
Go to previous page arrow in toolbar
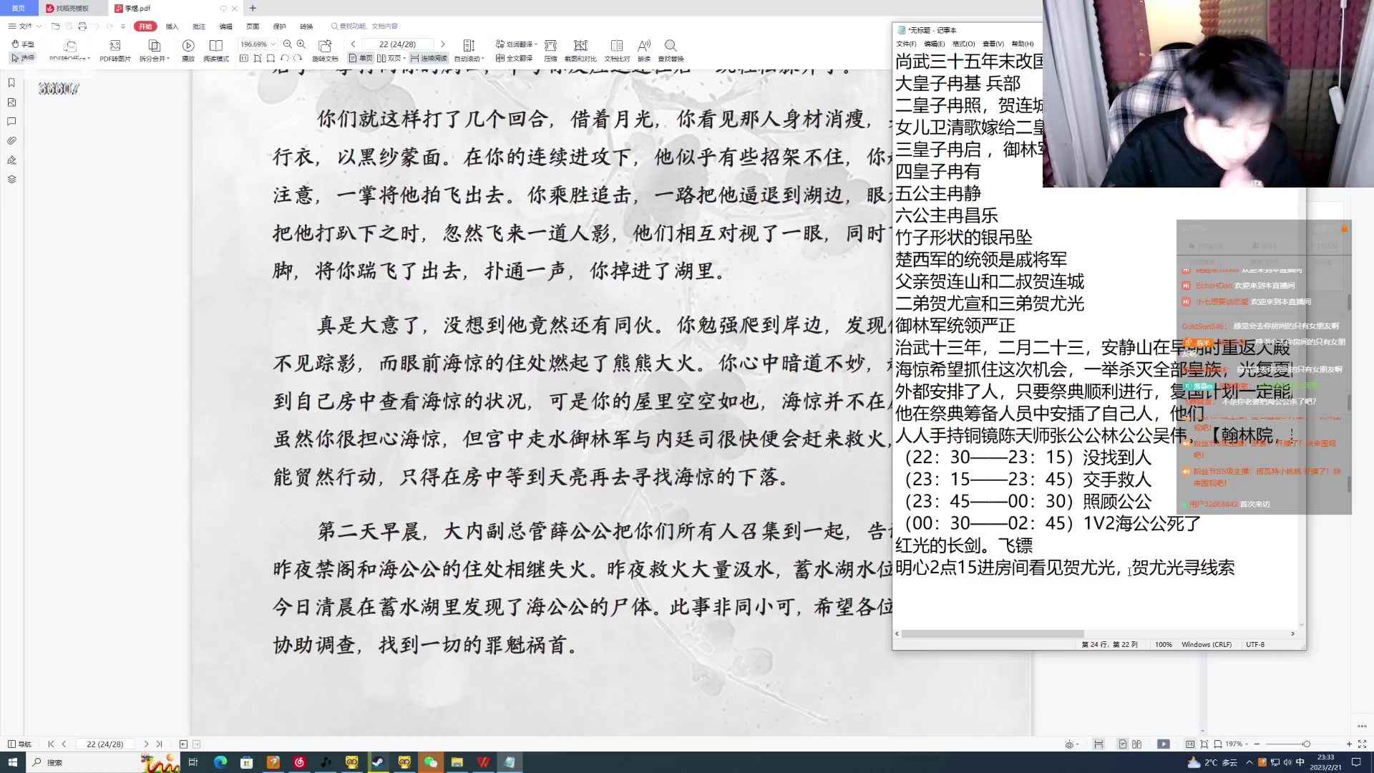pos(354,44)
